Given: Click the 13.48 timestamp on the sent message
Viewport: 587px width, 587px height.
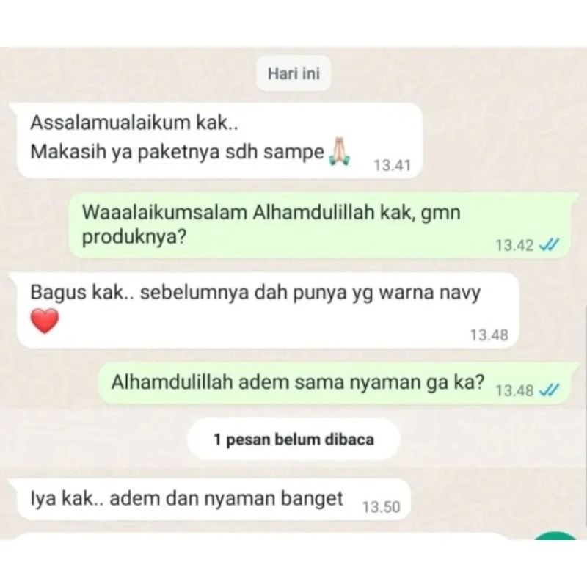Looking at the screenshot, I should (x=514, y=391).
